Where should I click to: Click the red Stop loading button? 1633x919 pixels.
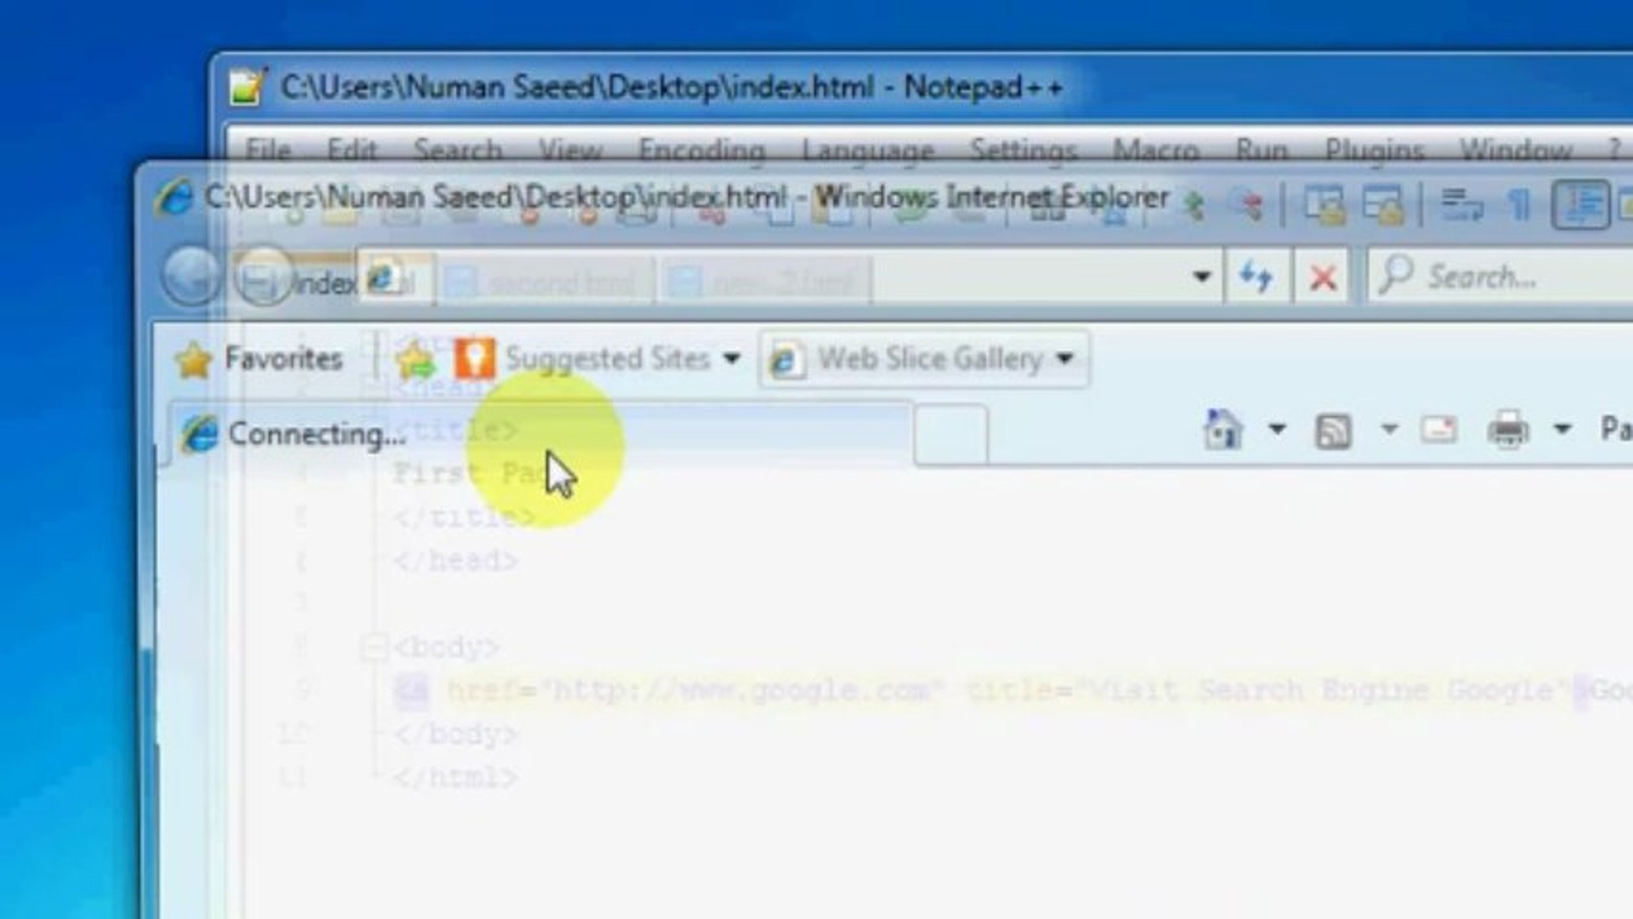pos(1322,277)
